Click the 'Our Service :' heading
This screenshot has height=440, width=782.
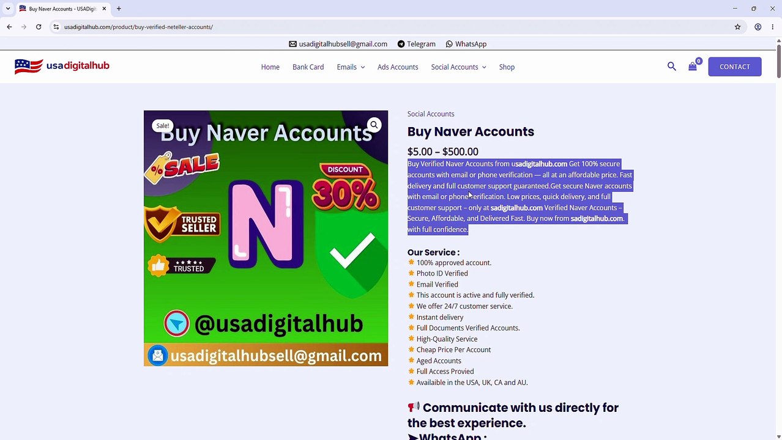[433, 252]
